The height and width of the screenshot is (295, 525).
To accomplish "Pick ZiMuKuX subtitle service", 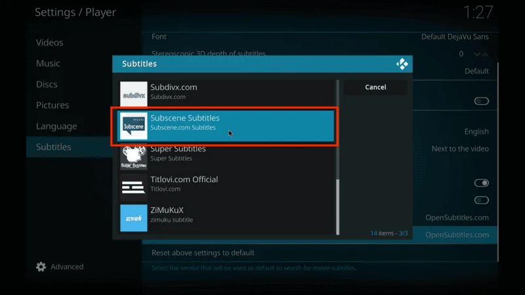I will (226, 218).
